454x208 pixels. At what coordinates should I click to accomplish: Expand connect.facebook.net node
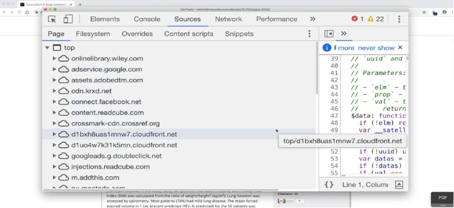point(54,101)
